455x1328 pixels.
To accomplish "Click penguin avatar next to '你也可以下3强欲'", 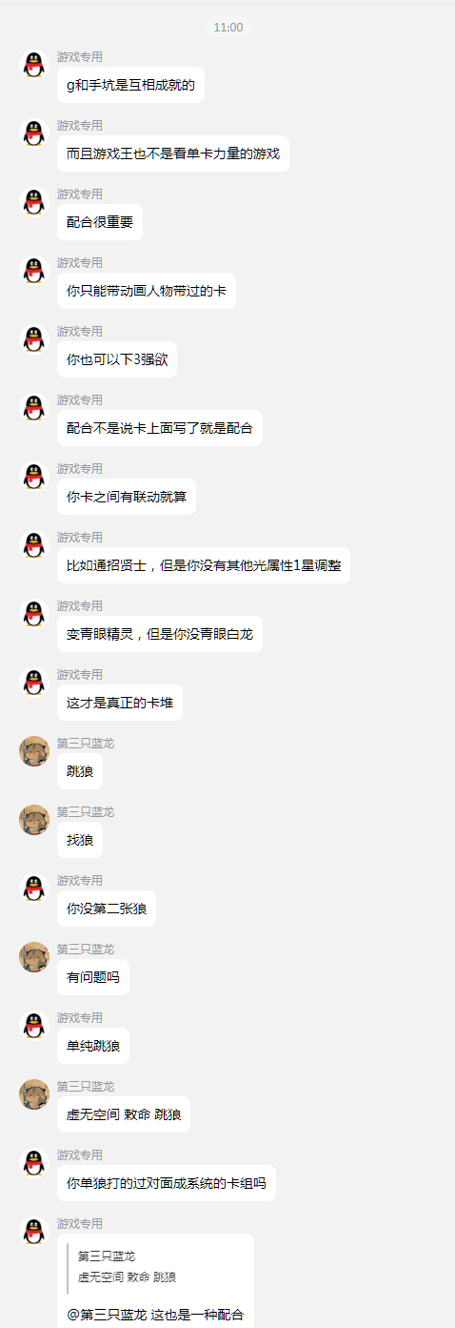I will click(x=34, y=339).
